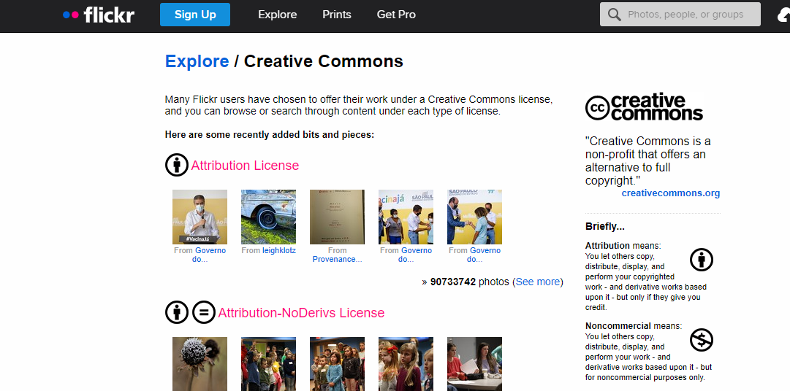790x391 pixels.
Task: Click the equals NoDerivs license icon
Action: coord(204,312)
